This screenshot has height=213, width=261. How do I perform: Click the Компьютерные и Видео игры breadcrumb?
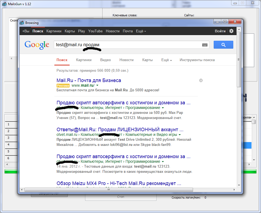point(151,134)
